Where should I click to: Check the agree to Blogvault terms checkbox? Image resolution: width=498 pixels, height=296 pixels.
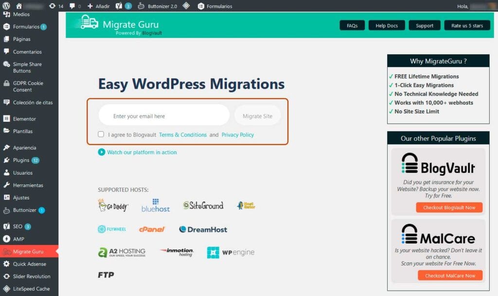click(x=101, y=134)
